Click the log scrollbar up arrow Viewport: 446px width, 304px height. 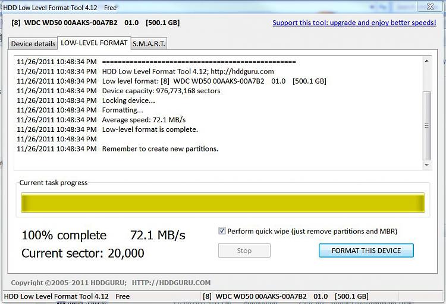tap(426, 61)
